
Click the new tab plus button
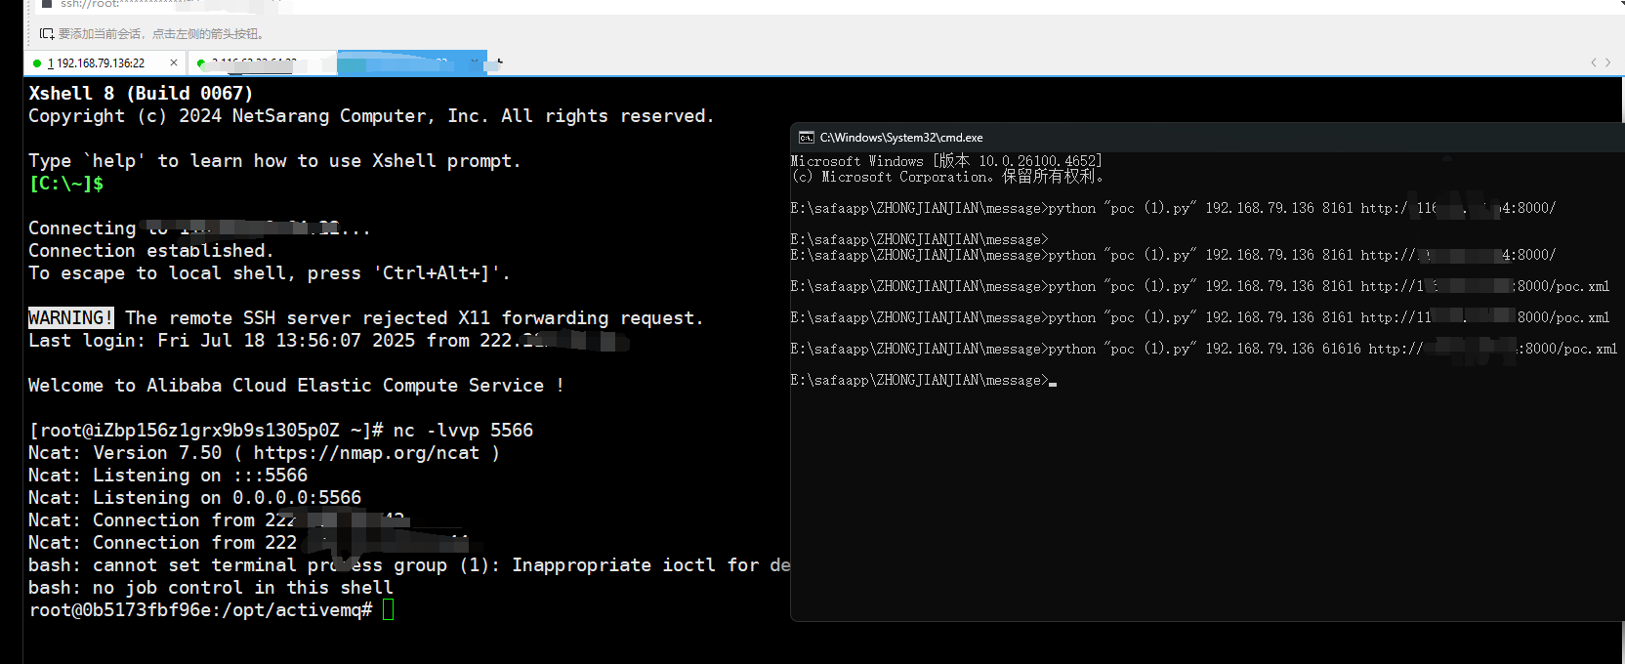click(499, 62)
